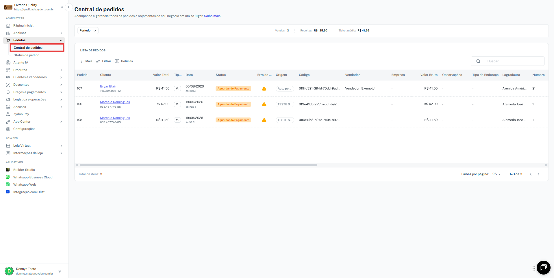Click the Descontos tag icon
554x278 pixels.
8,85
